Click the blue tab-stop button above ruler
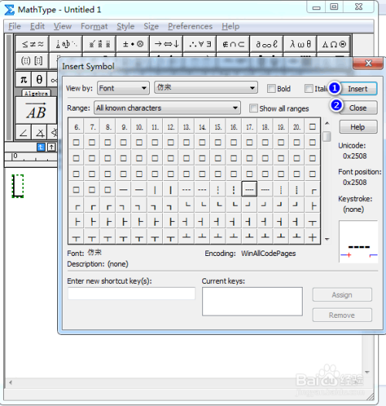 41,148
